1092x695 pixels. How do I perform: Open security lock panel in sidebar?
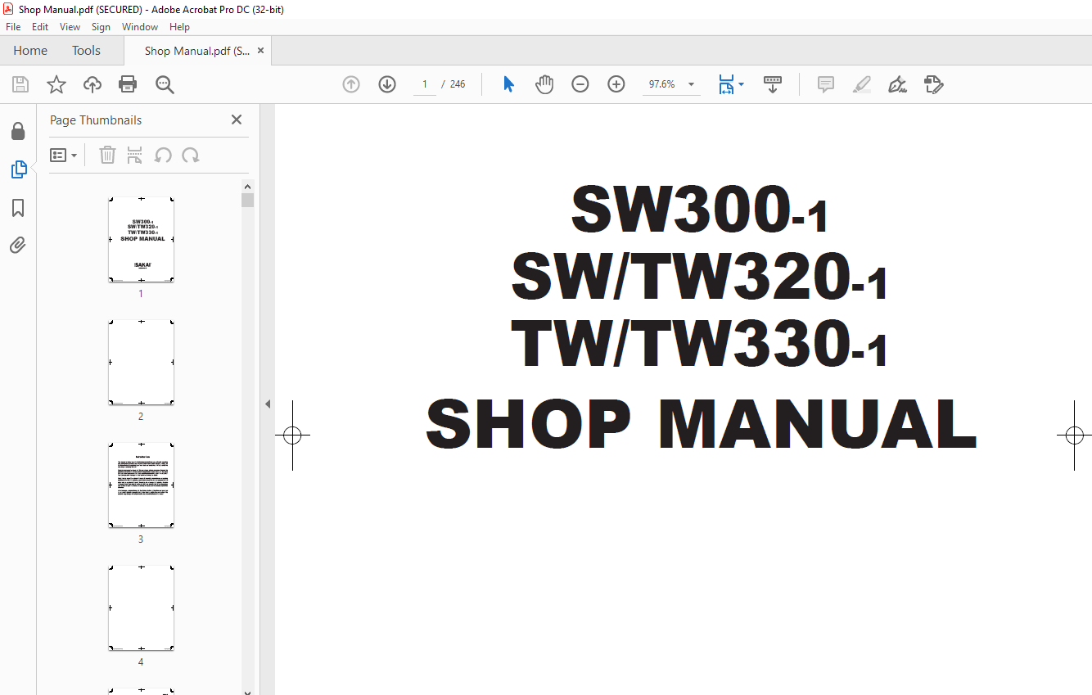(x=18, y=131)
